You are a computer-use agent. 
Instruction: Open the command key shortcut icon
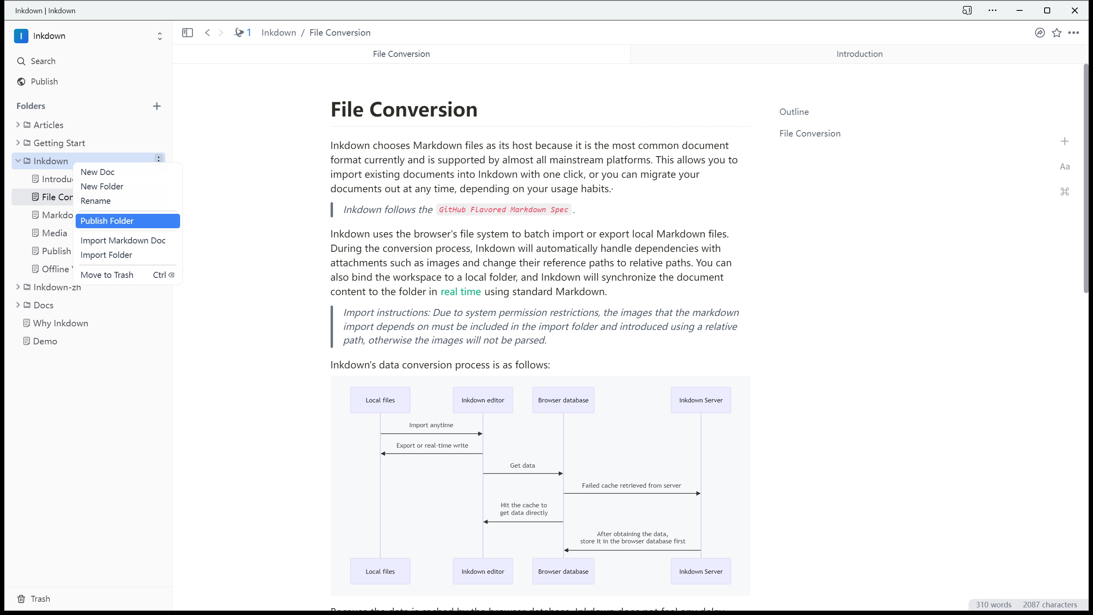pyautogui.click(x=1065, y=192)
